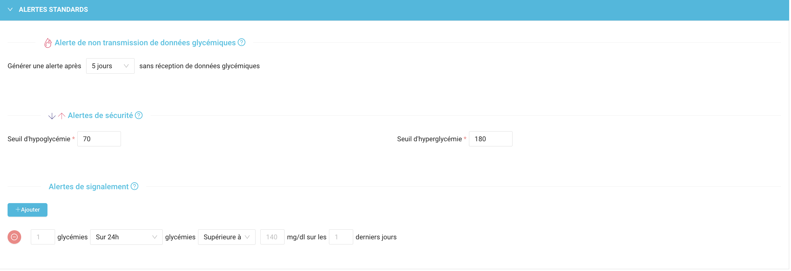Focus the 140 mg/dl threshold field

tap(273, 238)
